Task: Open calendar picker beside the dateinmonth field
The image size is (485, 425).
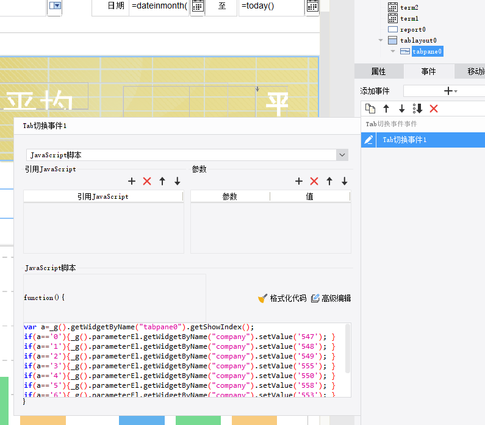Action: click(198, 6)
